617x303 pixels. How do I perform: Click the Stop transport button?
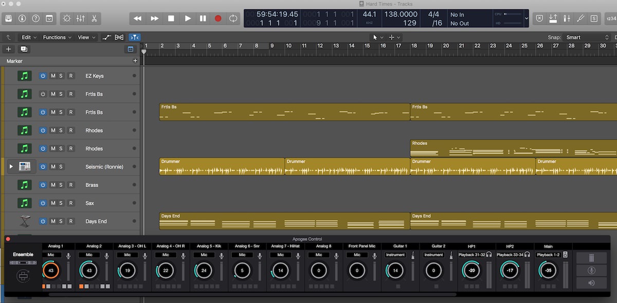click(x=171, y=18)
